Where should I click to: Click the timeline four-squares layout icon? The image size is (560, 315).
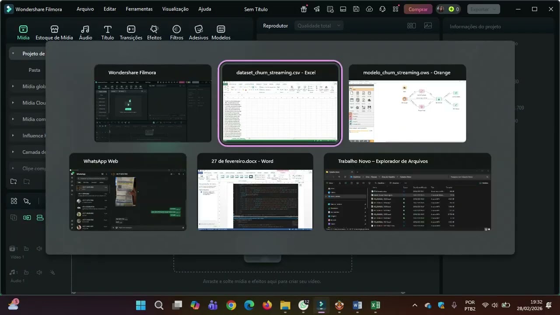coord(14,201)
